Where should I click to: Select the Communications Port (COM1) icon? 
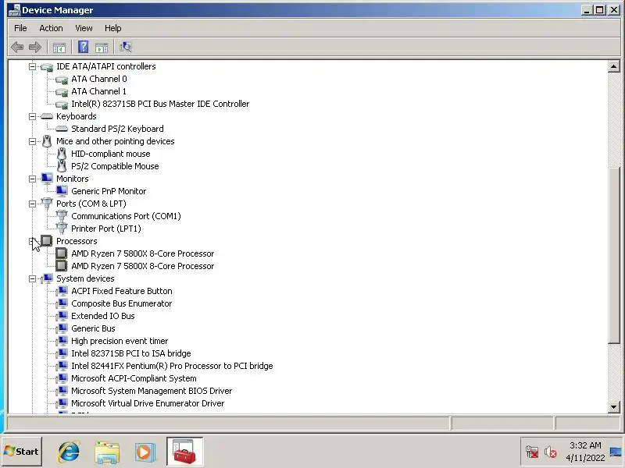point(62,216)
